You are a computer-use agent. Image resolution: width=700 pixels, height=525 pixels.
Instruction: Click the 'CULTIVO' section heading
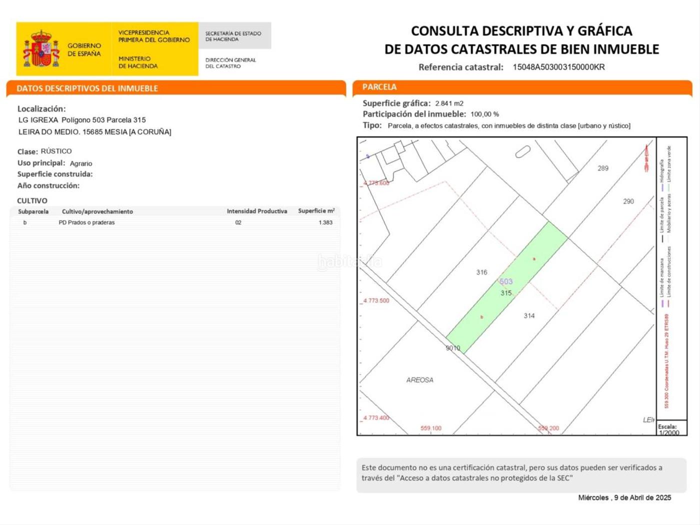[32, 200]
